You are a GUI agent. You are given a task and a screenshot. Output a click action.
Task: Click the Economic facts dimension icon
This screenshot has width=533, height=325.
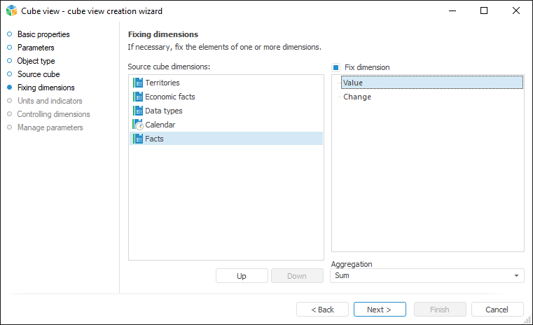(x=137, y=97)
